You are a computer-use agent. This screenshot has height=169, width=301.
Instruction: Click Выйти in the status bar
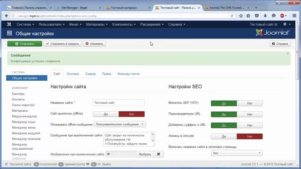click(x=107, y=164)
